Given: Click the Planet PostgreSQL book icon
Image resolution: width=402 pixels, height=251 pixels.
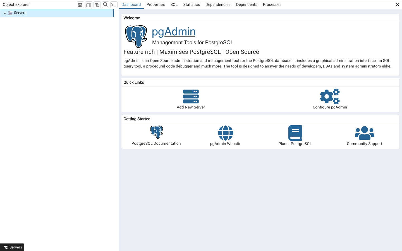Looking at the screenshot, I should click(x=295, y=133).
